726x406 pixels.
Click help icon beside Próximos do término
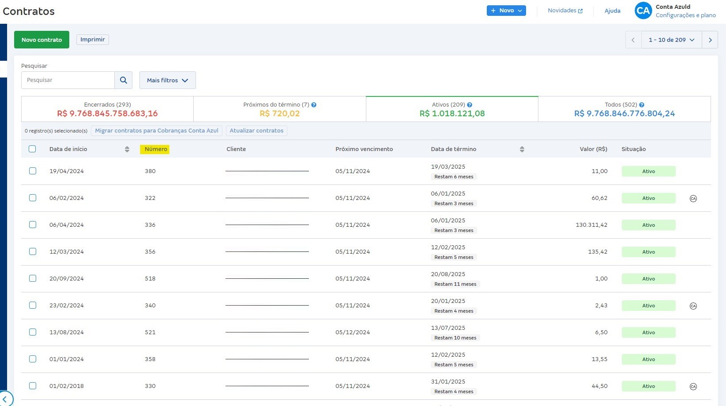click(x=314, y=105)
